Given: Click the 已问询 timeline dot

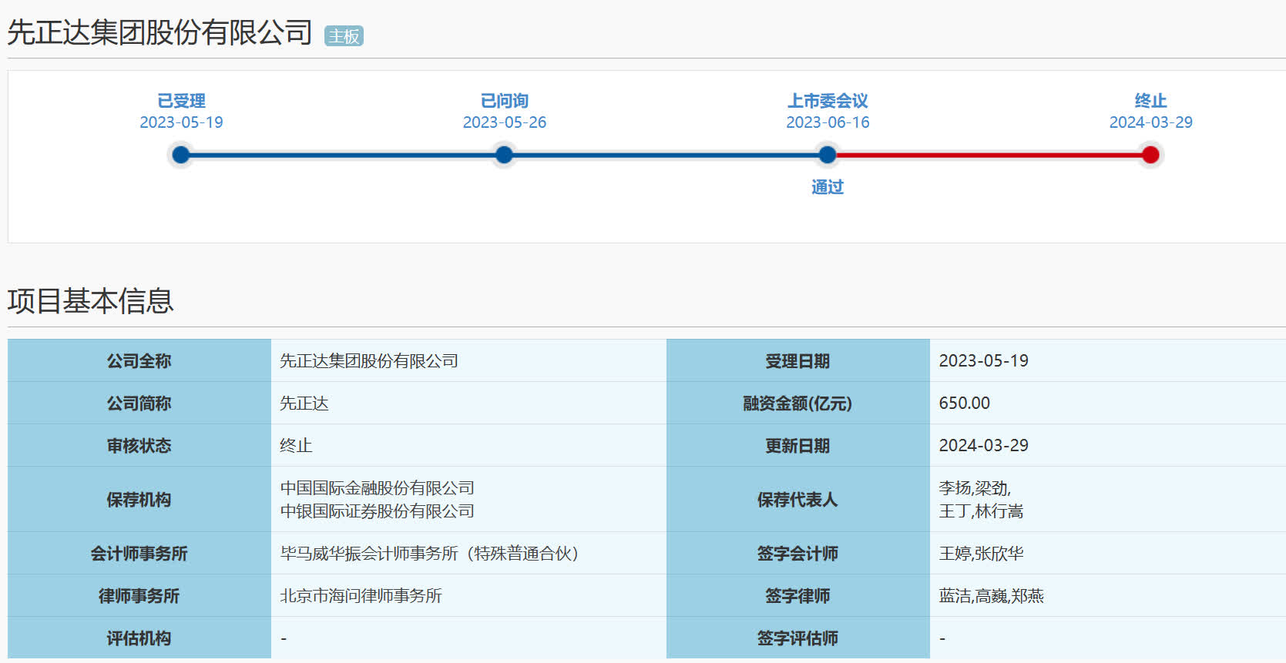Looking at the screenshot, I should pyautogui.click(x=504, y=156).
